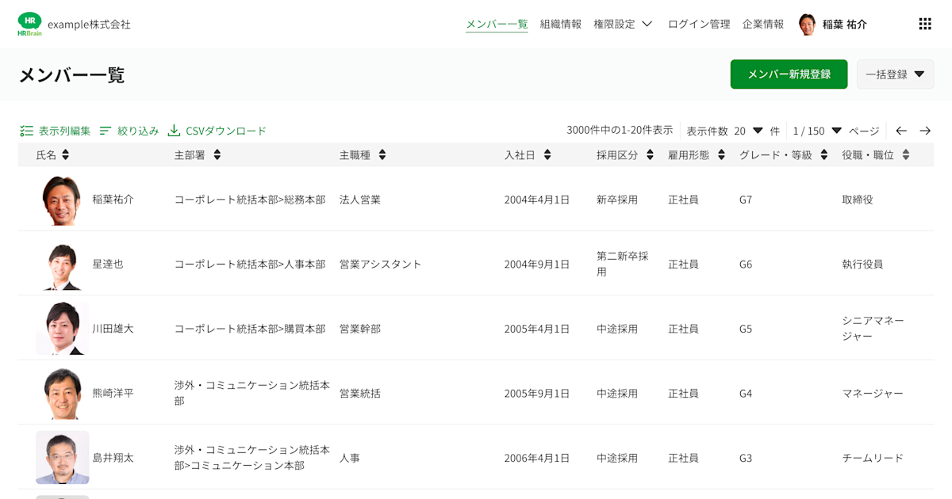
Task: Click the next page arrow
Action: pyautogui.click(x=927, y=131)
